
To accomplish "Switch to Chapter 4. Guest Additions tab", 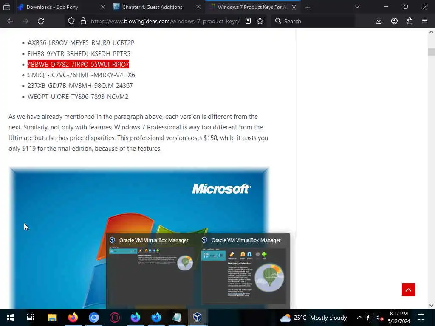I will click(153, 7).
